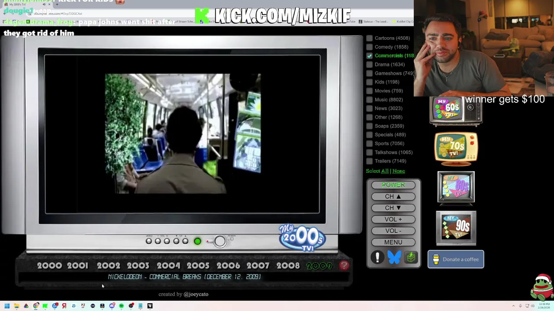Image resolution: width=554 pixels, height=311 pixels.
Task: Click the green ballot box icon
Action: click(411, 257)
